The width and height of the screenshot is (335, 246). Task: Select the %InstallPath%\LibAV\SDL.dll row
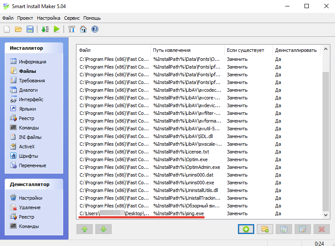point(199,136)
